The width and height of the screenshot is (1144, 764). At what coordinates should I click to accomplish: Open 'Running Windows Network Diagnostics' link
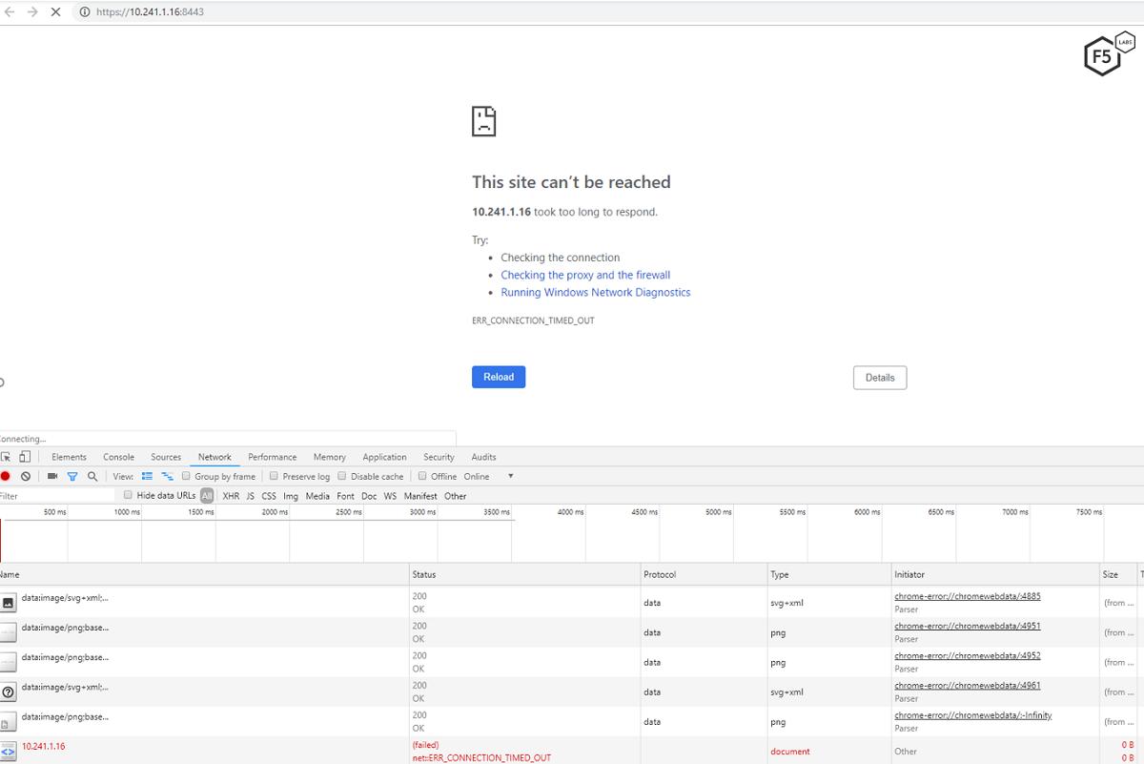pyautogui.click(x=596, y=292)
